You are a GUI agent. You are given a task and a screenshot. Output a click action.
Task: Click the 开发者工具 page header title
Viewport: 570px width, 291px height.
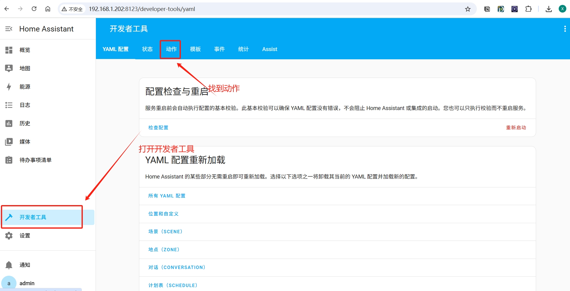[x=129, y=29]
